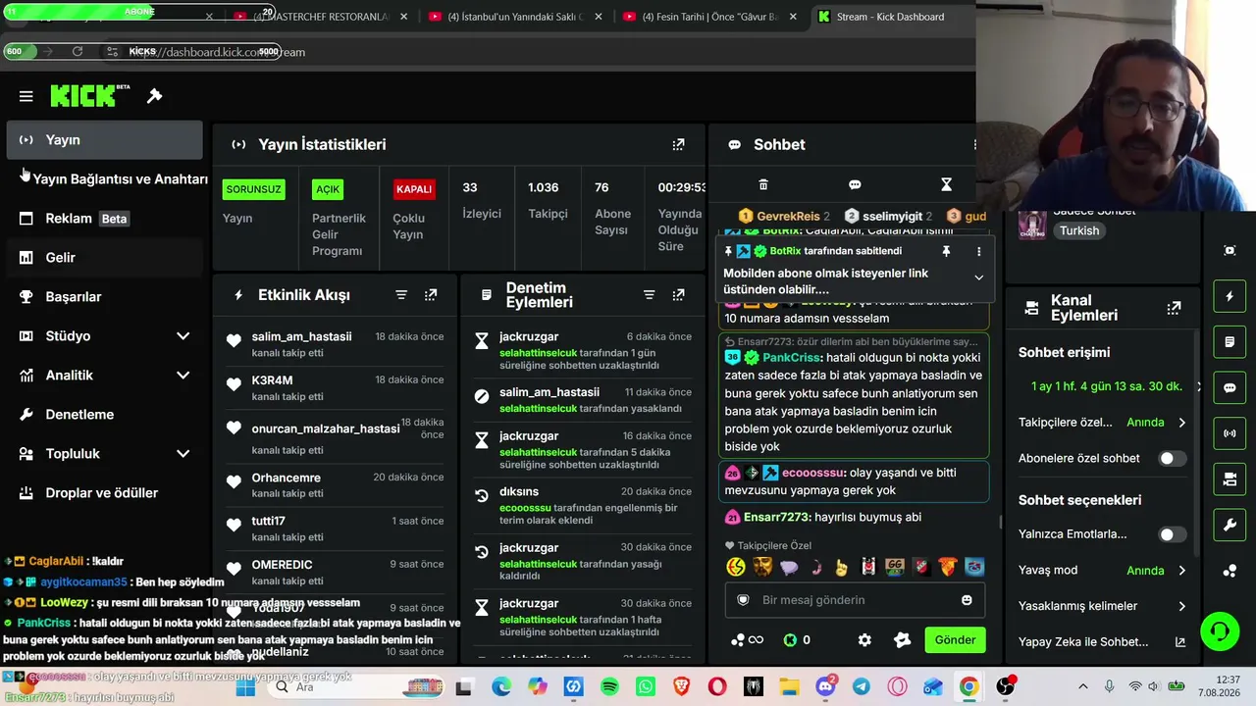Reload the page in the browser
Screen dimensions: 1256x706
(78, 52)
